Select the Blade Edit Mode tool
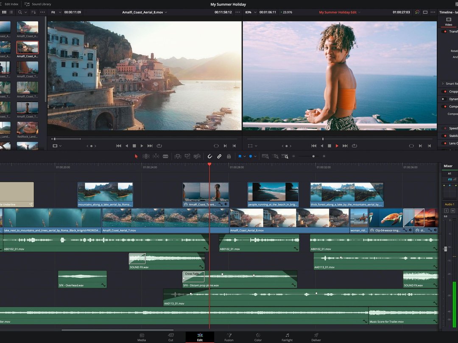 point(165,156)
